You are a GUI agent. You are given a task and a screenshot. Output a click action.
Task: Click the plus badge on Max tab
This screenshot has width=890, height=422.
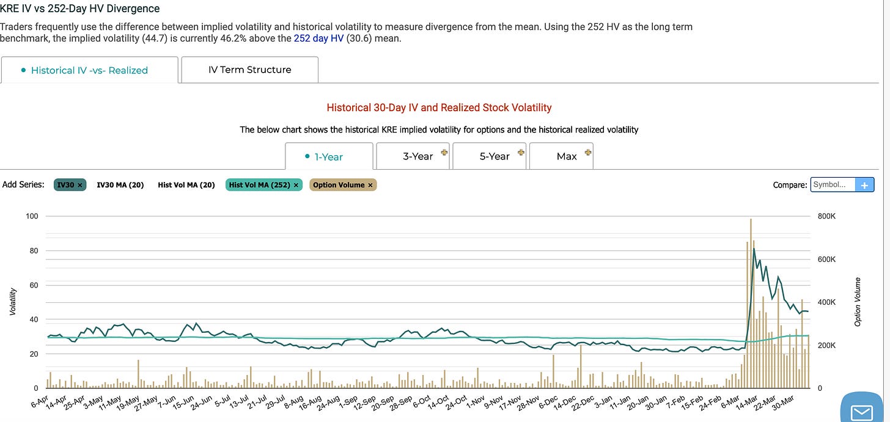coord(588,152)
